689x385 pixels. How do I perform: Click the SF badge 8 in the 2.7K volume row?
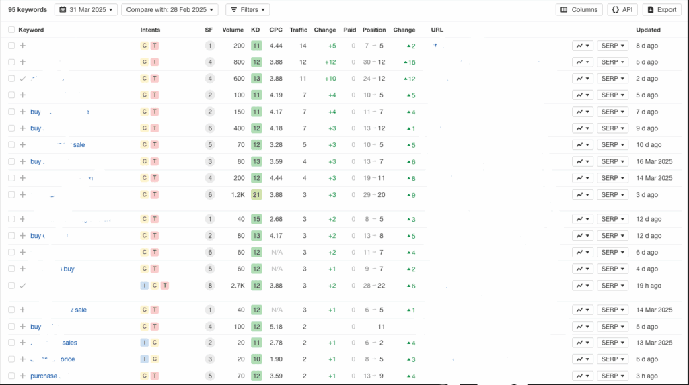pos(210,286)
